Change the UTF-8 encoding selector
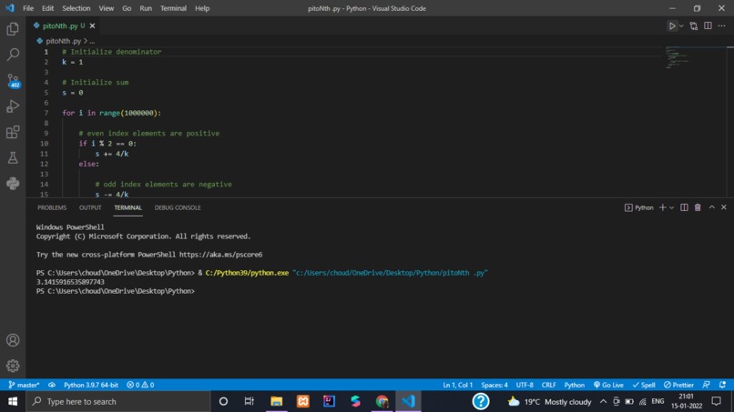The width and height of the screenshot is (734, 412). (525, 385)
